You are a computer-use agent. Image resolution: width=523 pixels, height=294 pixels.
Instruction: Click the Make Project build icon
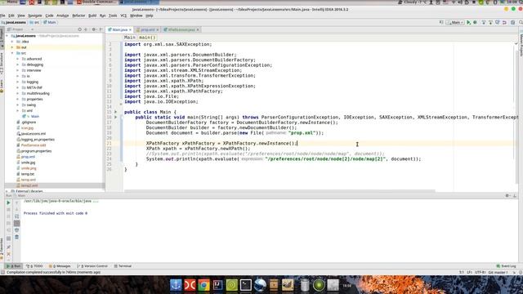[441, 22]
